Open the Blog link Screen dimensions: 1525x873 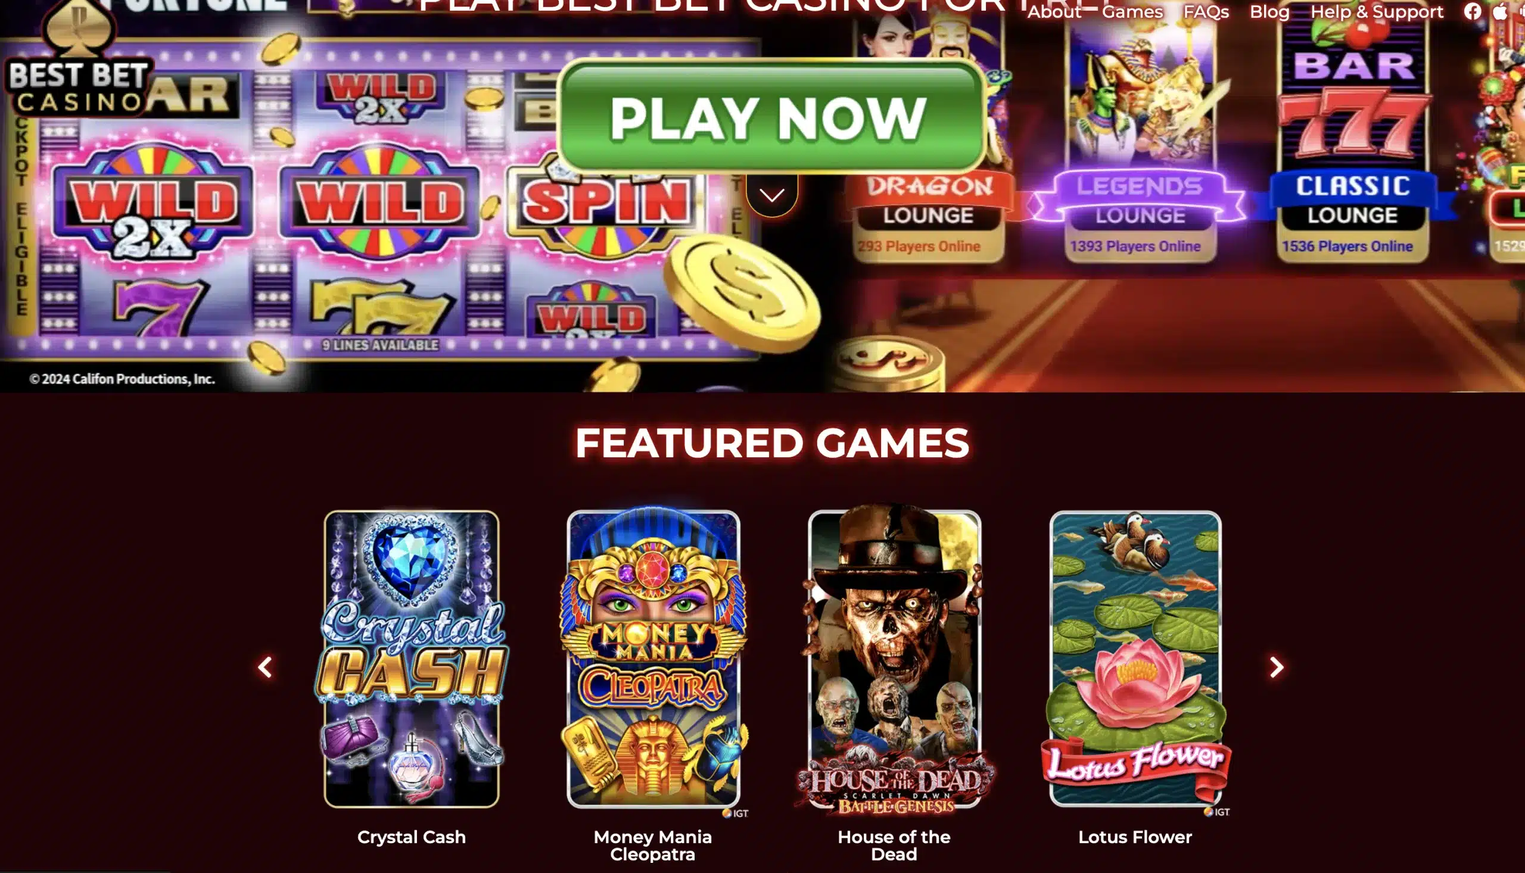click(x=1269, y=12)
